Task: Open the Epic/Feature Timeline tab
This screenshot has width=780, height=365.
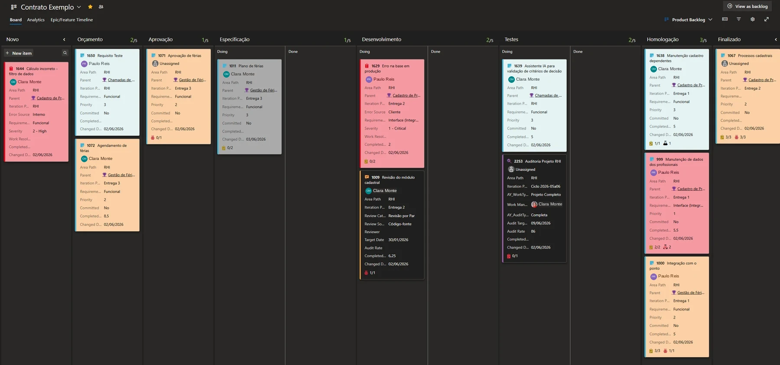Action: [71, 20]
